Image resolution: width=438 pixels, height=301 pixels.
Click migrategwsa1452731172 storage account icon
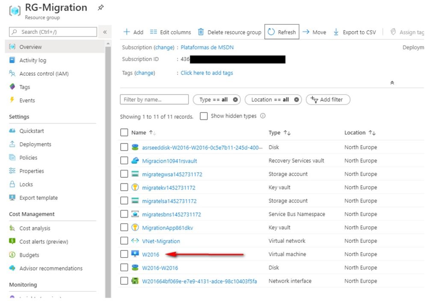(135, 174)
